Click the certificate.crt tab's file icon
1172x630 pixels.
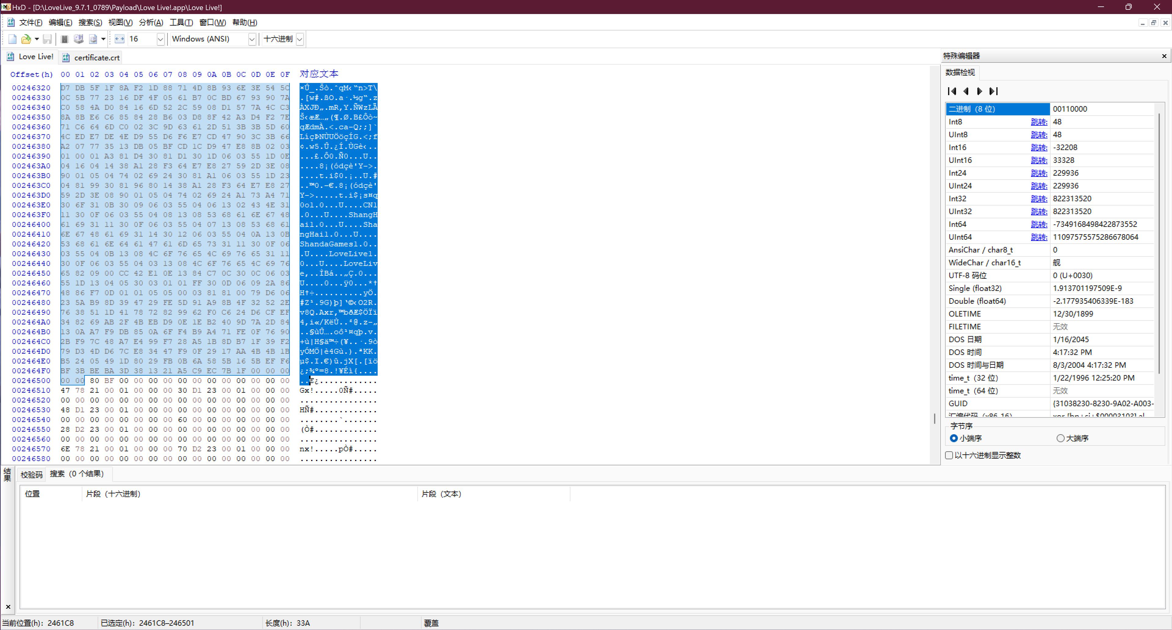pyautogui.click(x=66, y=58)
